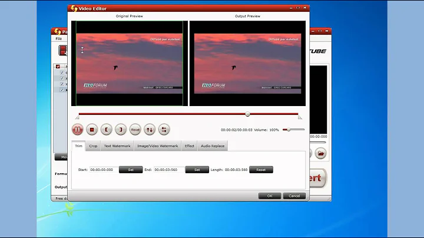
Task: Click background window title bar app logo
Action: 57,31
